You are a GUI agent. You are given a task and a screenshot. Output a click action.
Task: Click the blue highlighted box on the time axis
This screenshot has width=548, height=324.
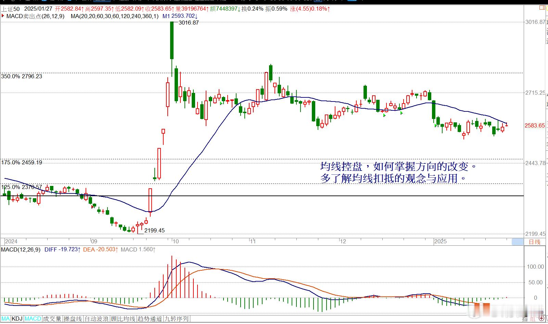coord(518,242)
